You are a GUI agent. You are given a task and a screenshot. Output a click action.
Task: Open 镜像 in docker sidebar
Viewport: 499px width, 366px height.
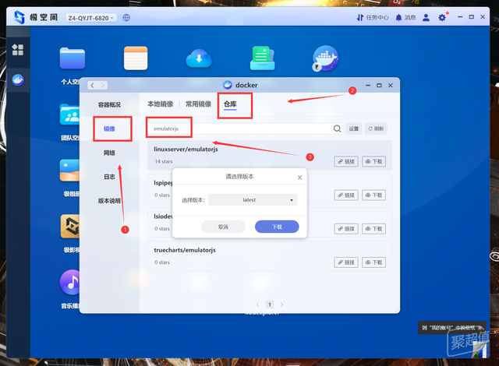pos(109,128)
